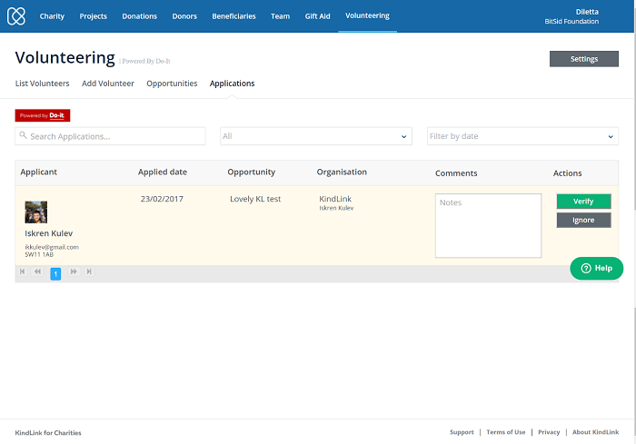
Task: Open the Gift Aid menu
Action: [318, 16]
